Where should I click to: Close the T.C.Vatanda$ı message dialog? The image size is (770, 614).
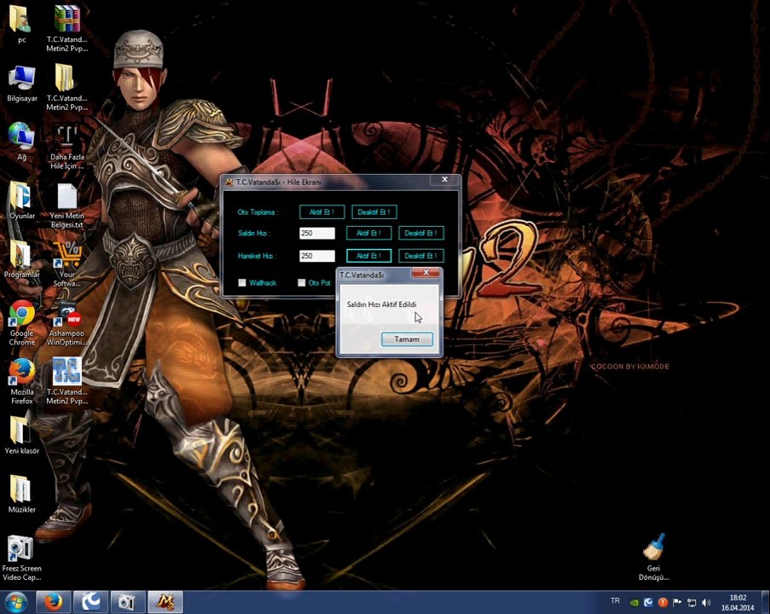pyautogui.click(x=426, y=272)
